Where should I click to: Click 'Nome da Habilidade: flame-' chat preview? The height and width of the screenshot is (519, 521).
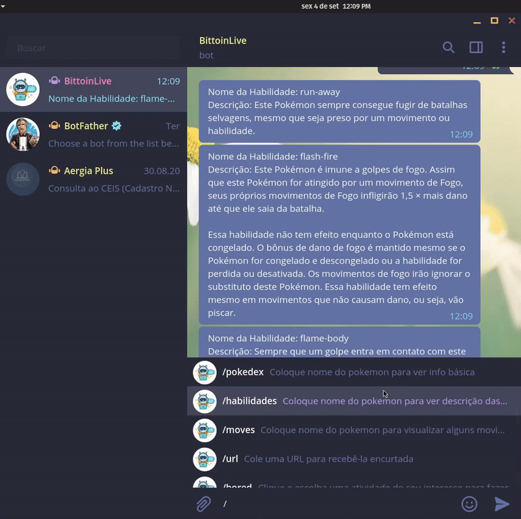(x=111, y=99)
